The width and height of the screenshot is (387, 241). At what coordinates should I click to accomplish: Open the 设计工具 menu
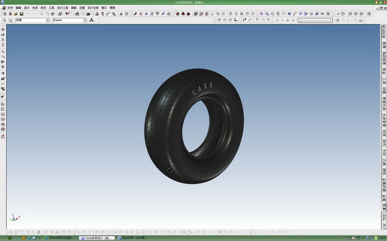point(63,8)
